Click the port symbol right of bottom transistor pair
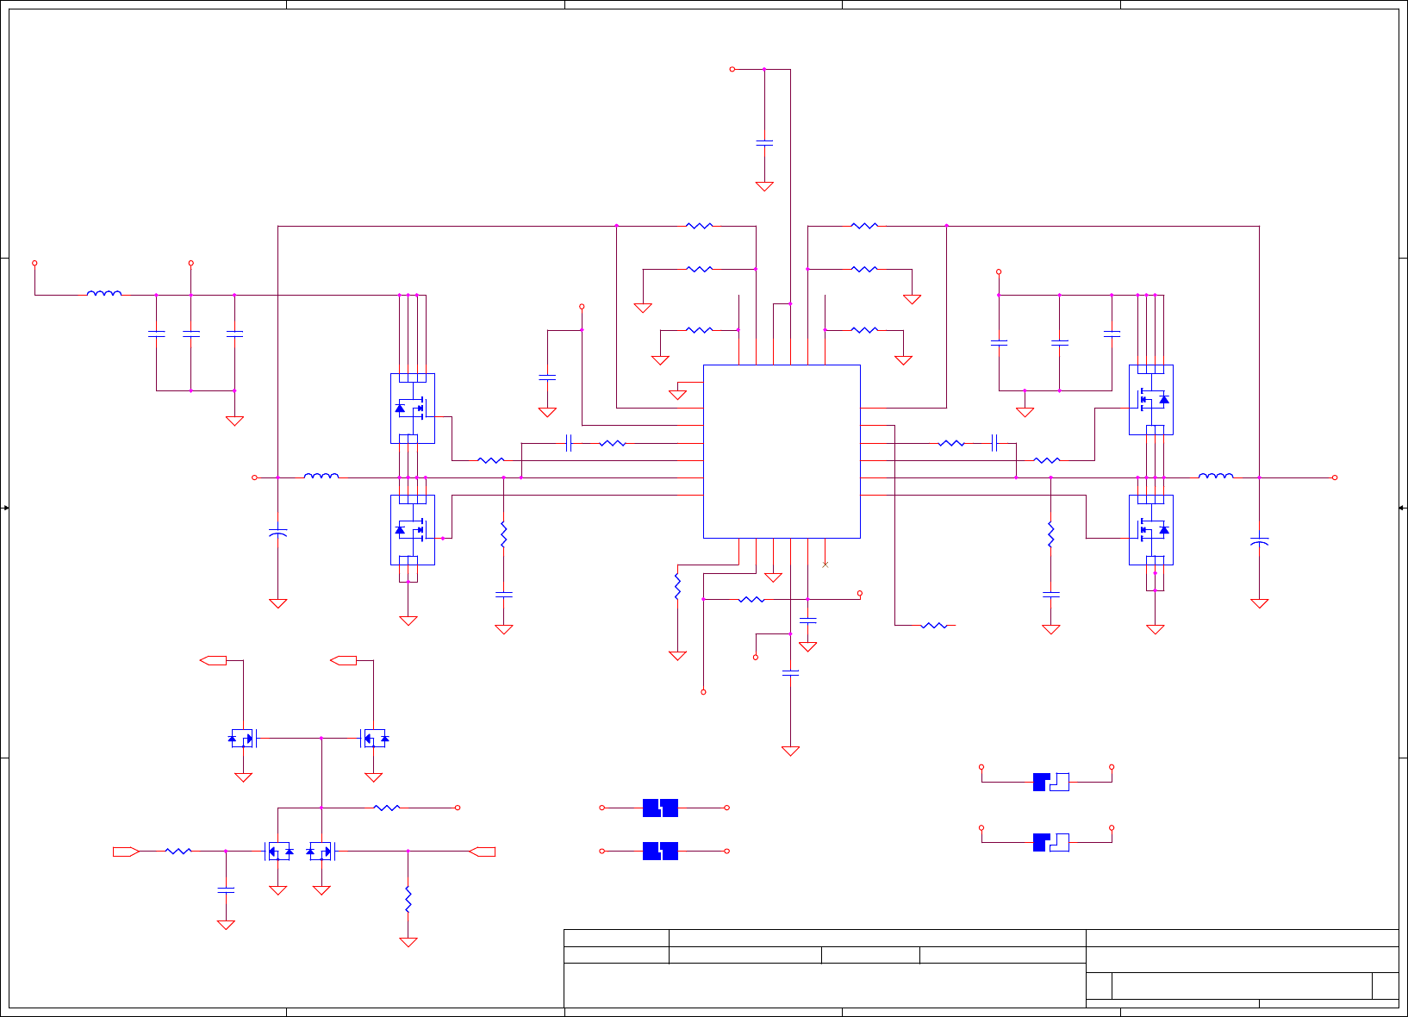The width and height of the screenshot is (1408, 1017). coord(483,852)
